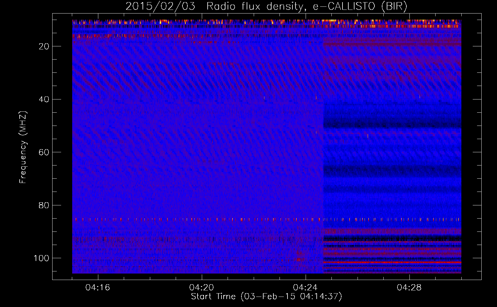Click the 04:16 time tick label
The height and width of the screenshot is (307, 497).
pos(98,288)
